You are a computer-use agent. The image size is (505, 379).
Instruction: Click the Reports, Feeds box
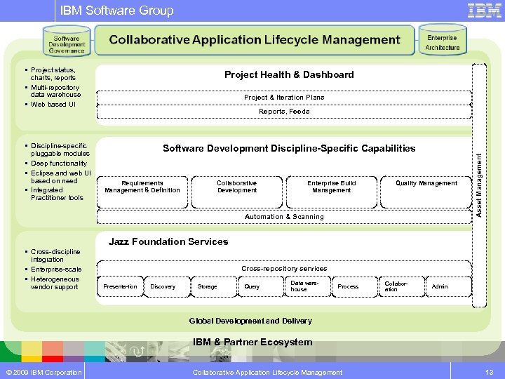click(x=284, y=112)
